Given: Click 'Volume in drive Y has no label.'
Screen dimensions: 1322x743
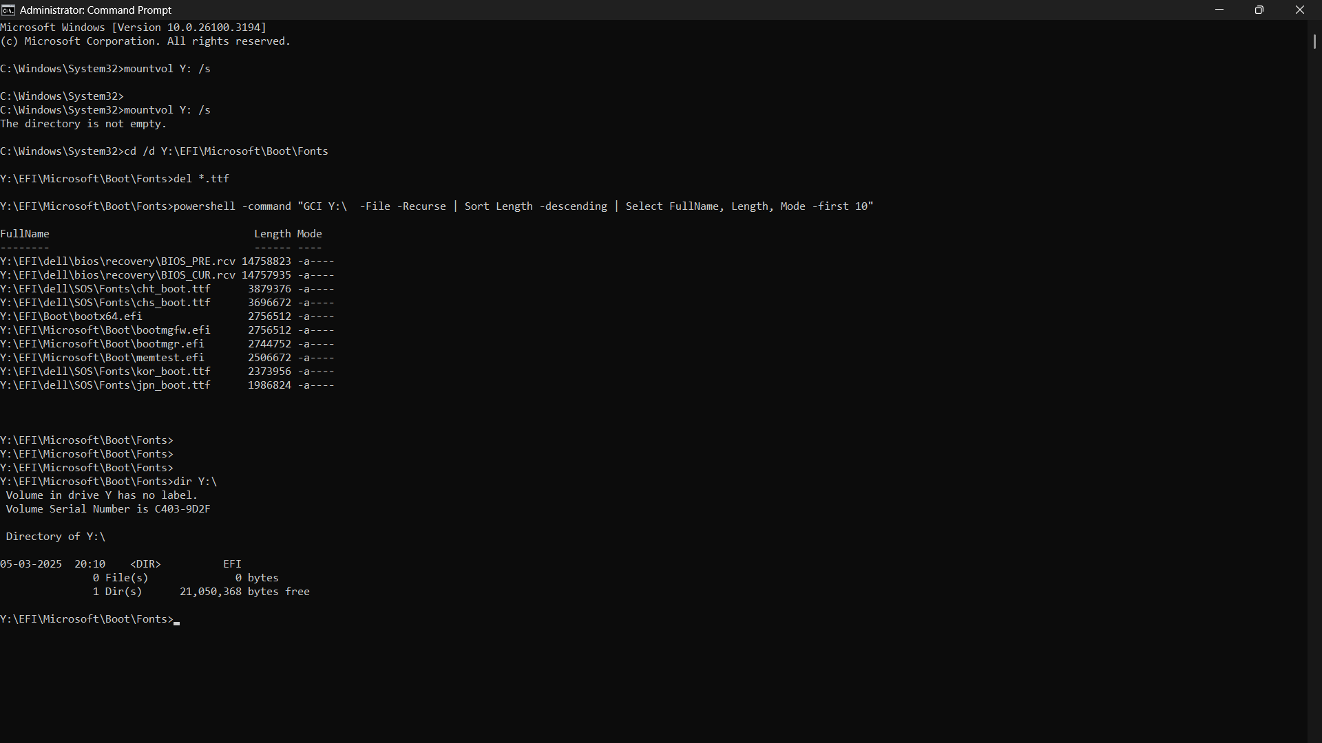Looking at the screenshot, I should pyautogui.click(x=102, y=495).
